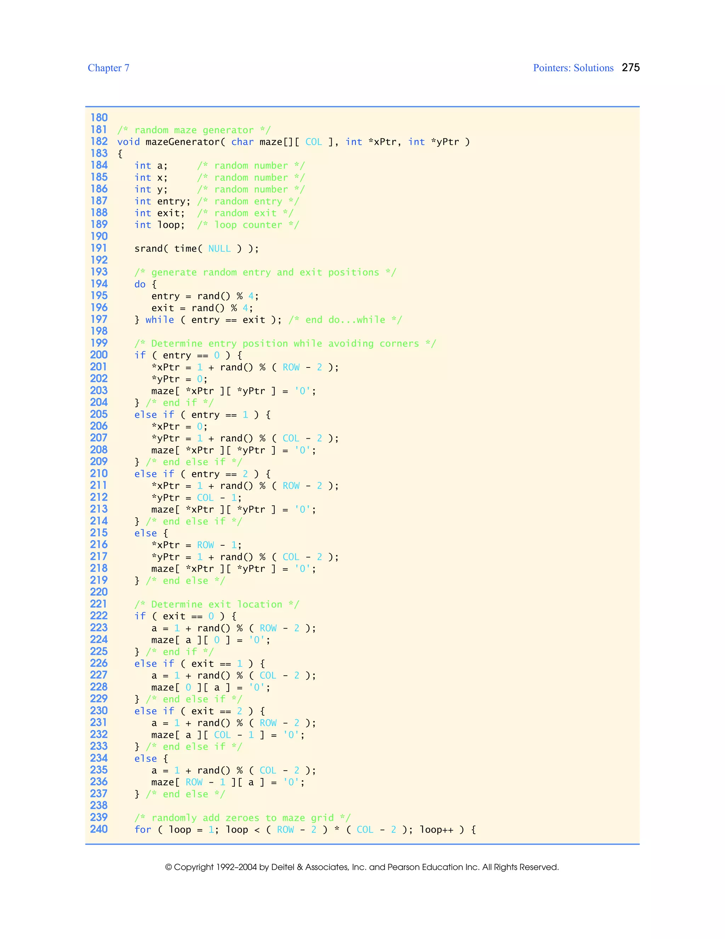The image size is (725, 939).
Task: Click the '} /* end else */' on line 219
Action: tap(179, 580)
